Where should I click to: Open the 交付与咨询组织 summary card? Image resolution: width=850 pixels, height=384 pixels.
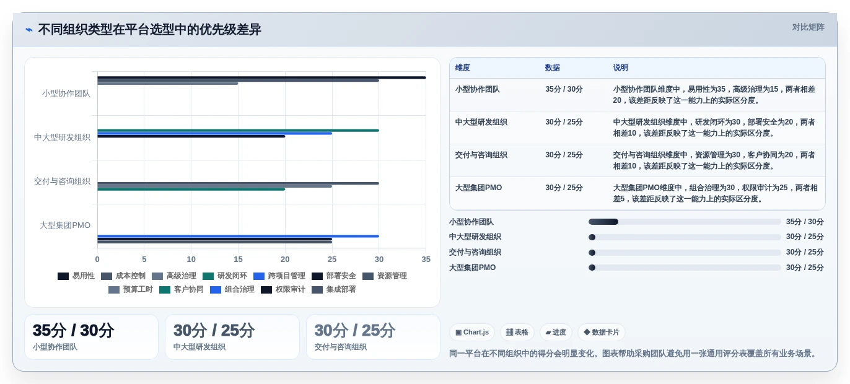coord(373,337)
